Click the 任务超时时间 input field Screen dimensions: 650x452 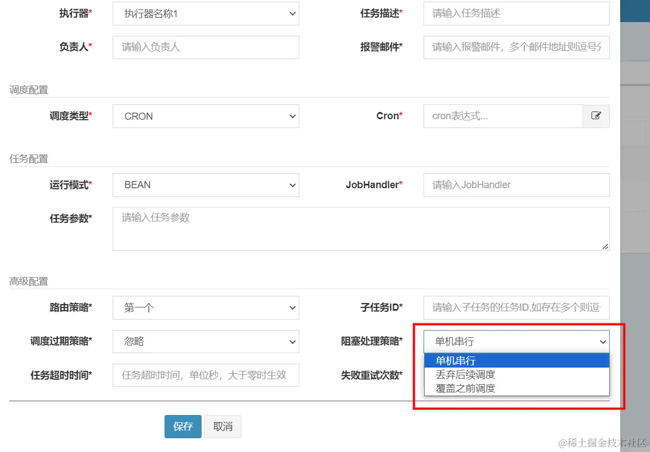click(x=205, y=375)
